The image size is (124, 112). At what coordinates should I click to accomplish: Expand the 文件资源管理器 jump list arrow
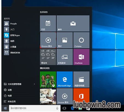pyautogui.click(x=34, y=84)
